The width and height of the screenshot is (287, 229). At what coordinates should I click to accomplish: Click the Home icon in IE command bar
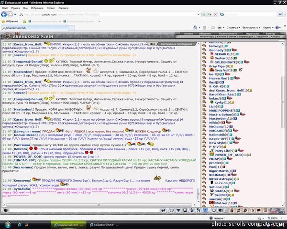(x=195, y=28)
